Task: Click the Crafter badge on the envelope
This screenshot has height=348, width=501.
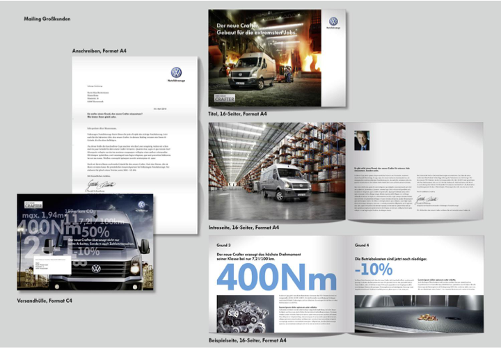Action: tap(33, 205)
